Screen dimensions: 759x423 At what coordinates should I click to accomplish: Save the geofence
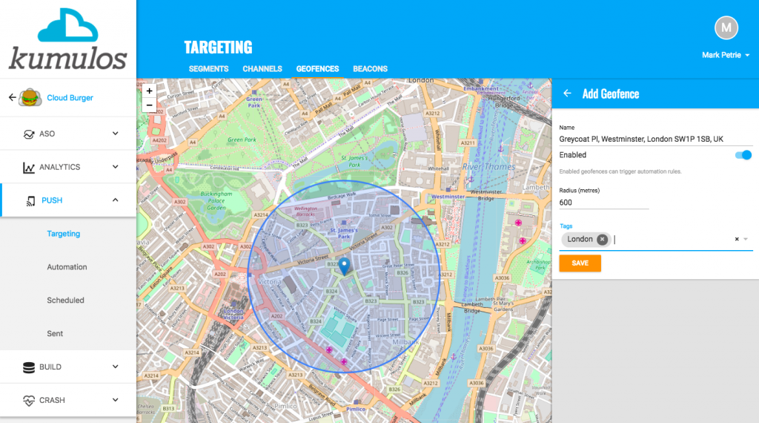coord(580,263)
